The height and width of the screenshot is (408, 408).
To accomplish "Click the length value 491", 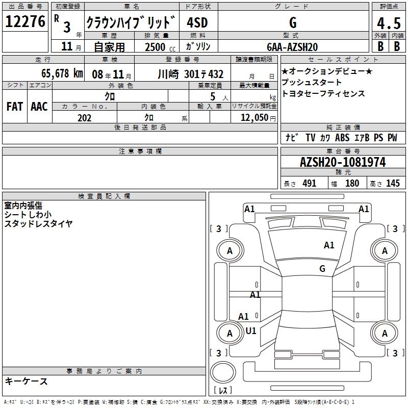I will 310,184.
